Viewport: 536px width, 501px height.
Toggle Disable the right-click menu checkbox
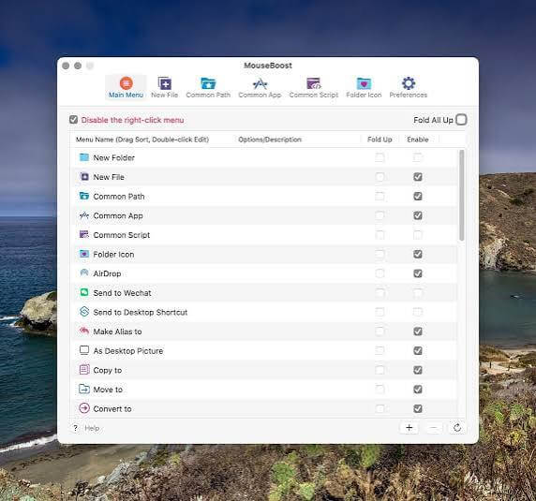(x=73, y=120)
